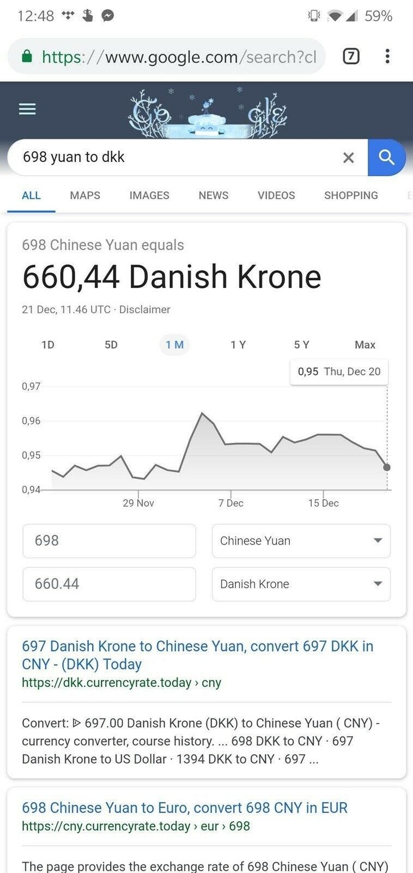Clear the search box text
This screenshot has width=413, height=873.
(x=348, y=158)
